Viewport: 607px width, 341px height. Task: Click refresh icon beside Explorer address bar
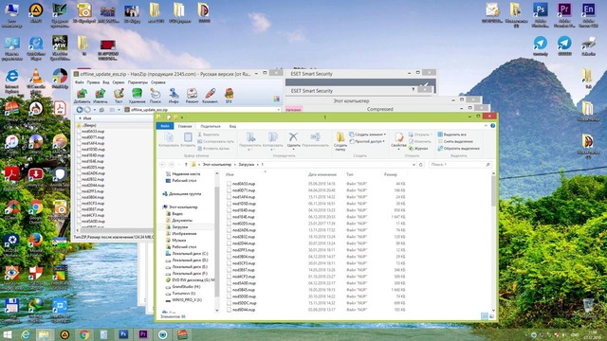coord(421,165)
